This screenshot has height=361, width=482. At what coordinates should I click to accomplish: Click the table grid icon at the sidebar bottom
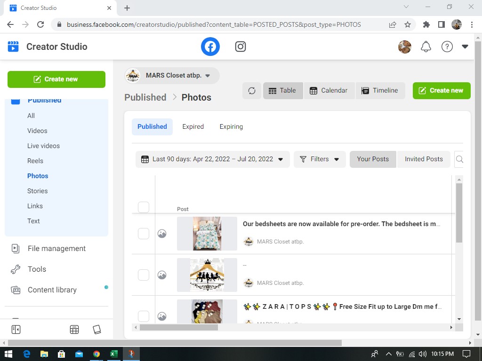point(74,330)
